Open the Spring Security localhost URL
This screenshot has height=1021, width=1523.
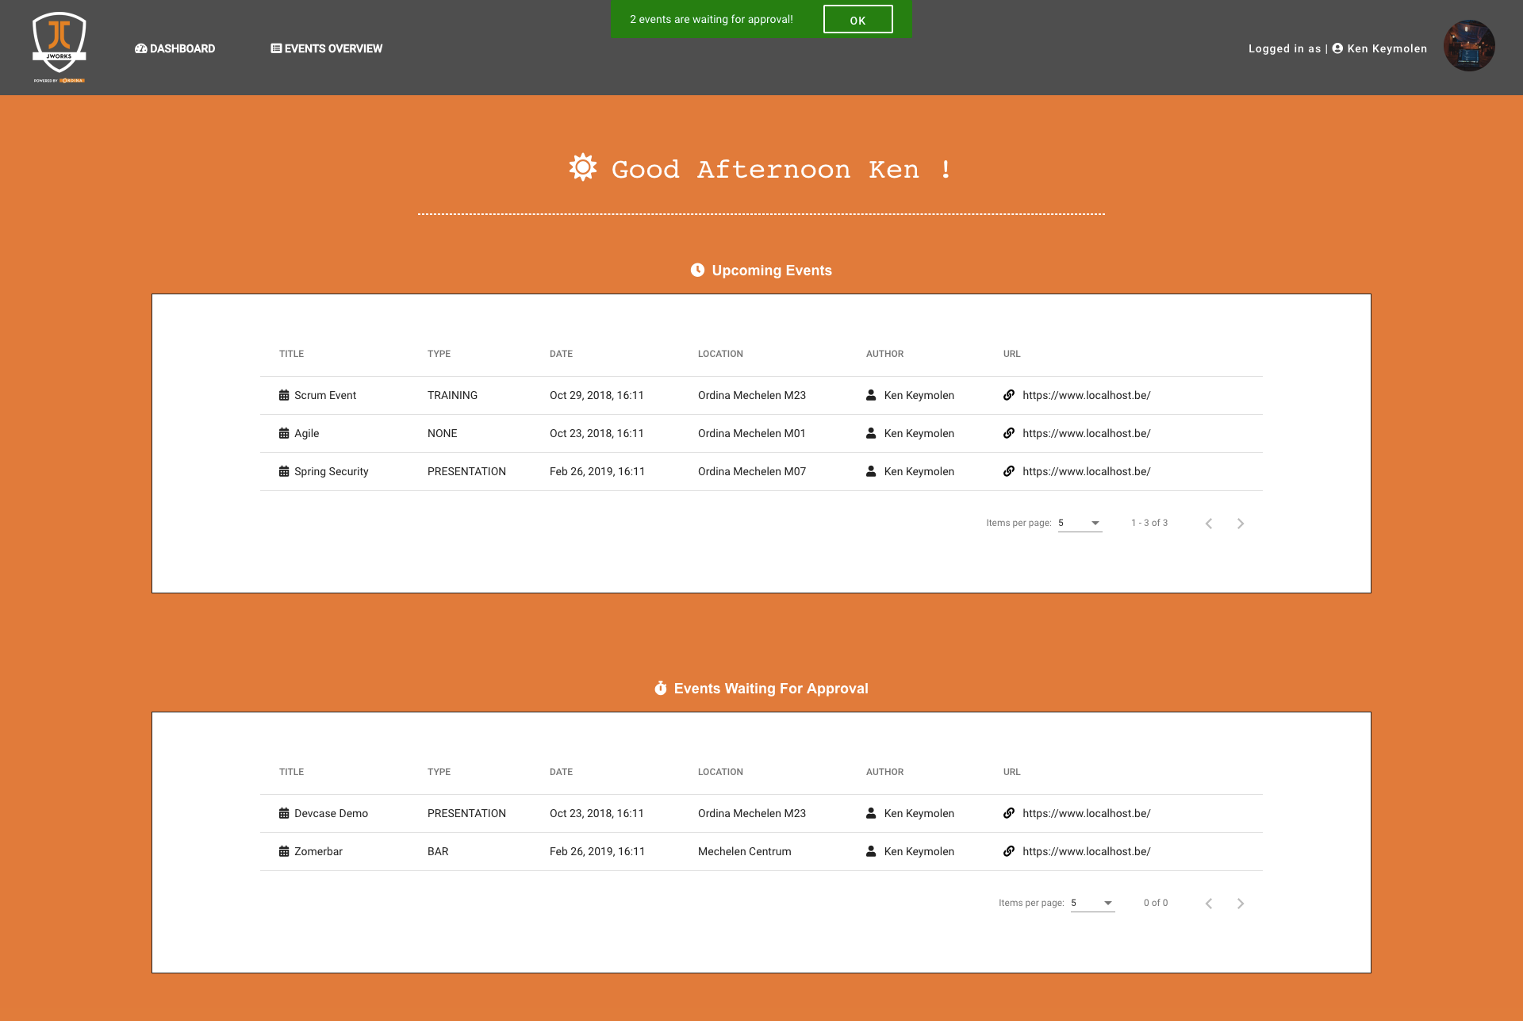click(1086, 471)
